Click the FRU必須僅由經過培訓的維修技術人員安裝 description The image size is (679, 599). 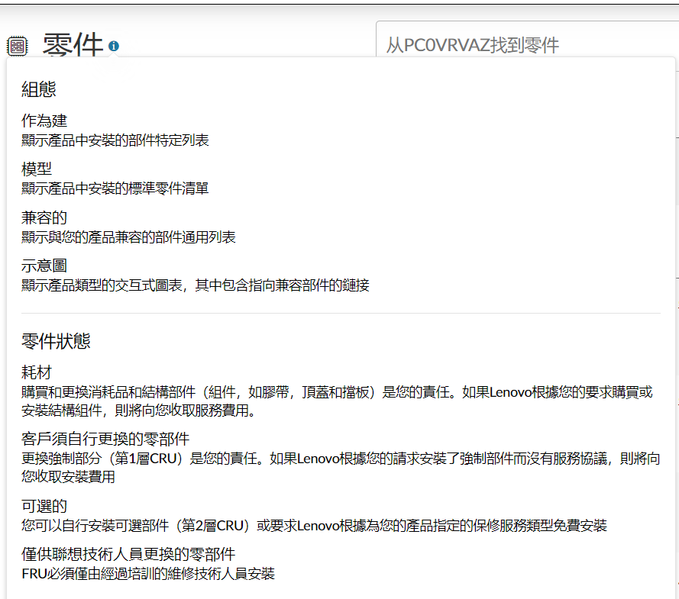(148, 574)
